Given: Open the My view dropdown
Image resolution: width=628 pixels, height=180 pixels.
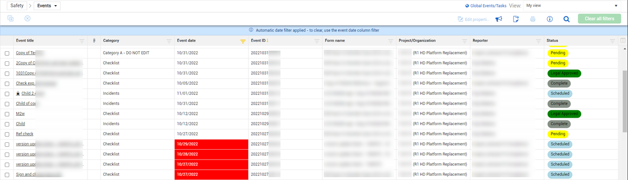Looking at the screenshot, I should pyautogui.click(x=572, y=6).
